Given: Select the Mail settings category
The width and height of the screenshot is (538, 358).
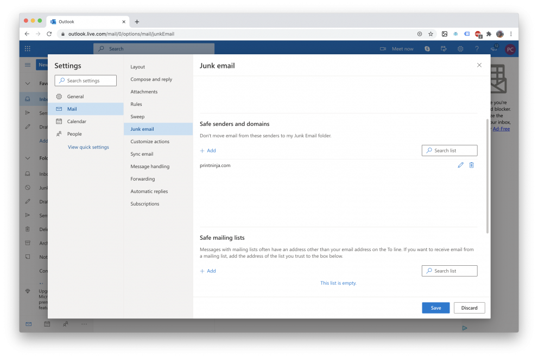Looking at the screenshot, I should (x=85, y=108).
